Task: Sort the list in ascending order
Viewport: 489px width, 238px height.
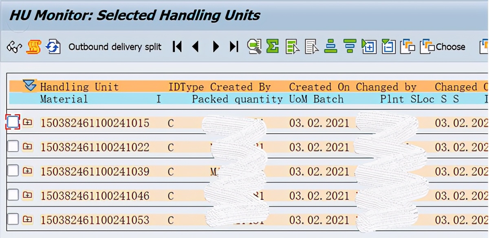Action: (x=330, y=46)
